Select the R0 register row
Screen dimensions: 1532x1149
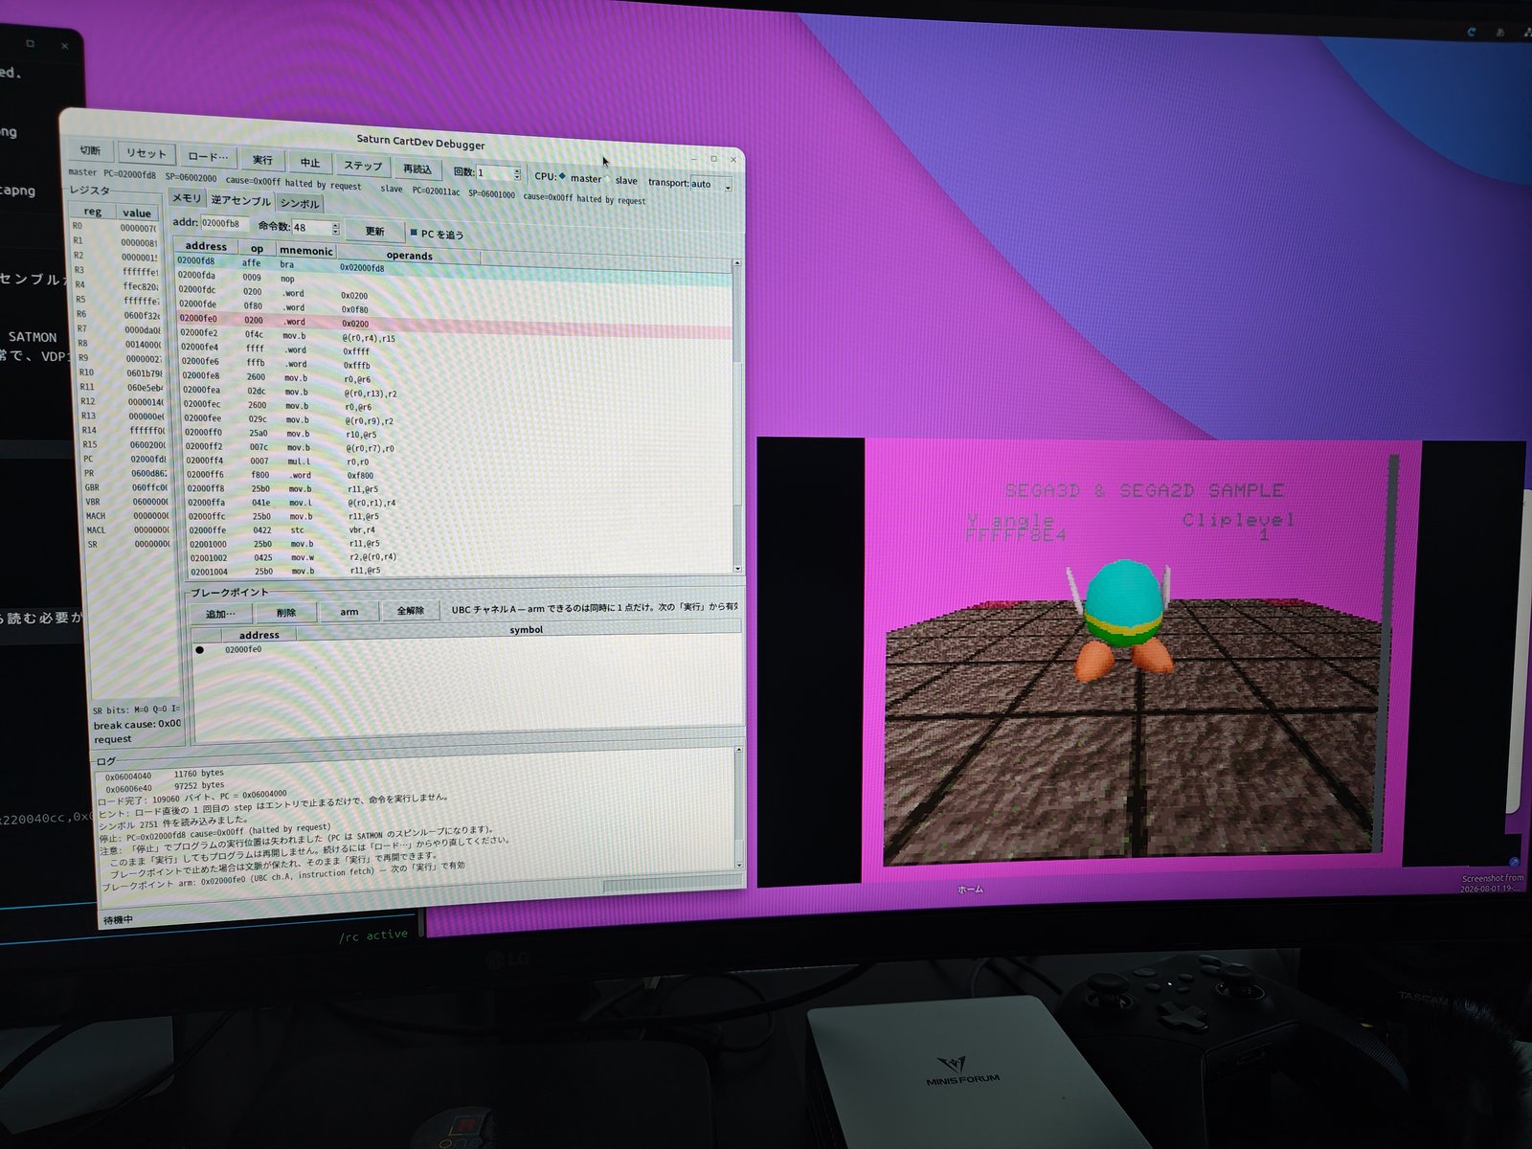coord(114,227)
